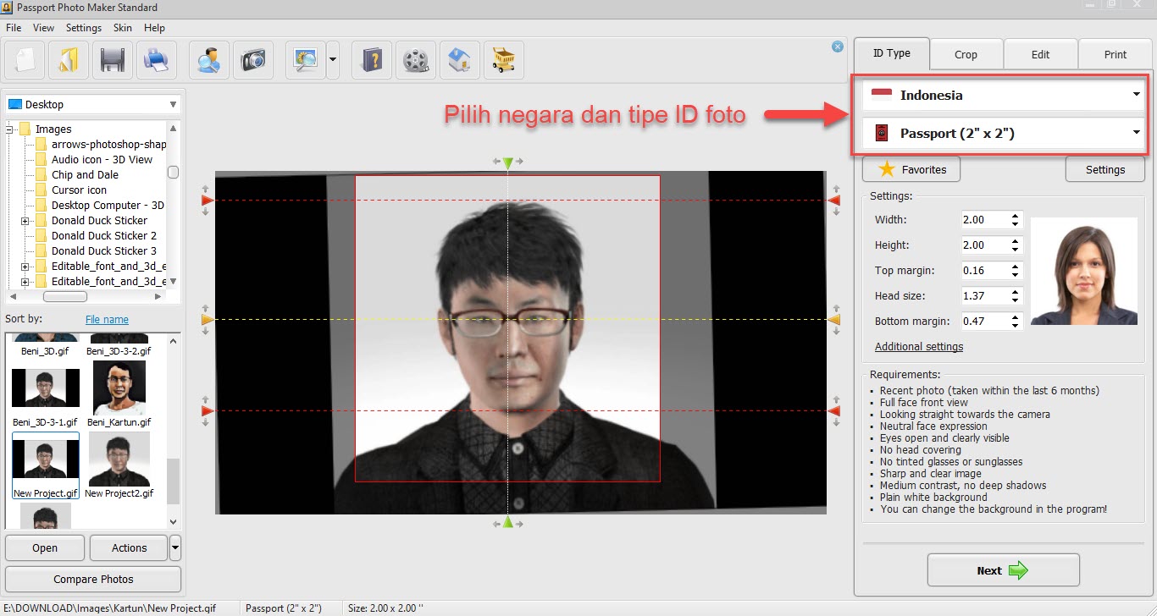Click the shopping cart toolbar icon

(504, 60)
